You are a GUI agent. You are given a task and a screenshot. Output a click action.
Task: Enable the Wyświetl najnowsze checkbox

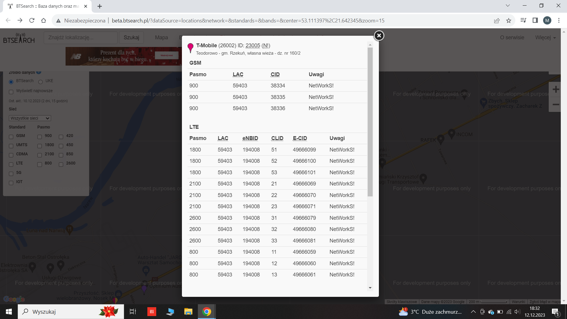pos(11,92)
